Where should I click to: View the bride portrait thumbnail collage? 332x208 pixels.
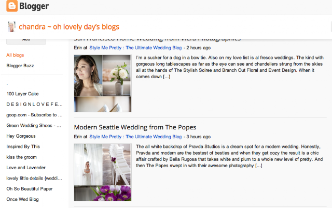(103, 83)
